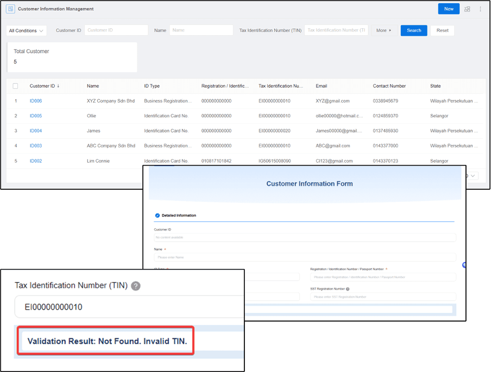Open the vertical three-dot options menu
The width and height of the screenshot is (491, 372).
(x=480, y=9)
